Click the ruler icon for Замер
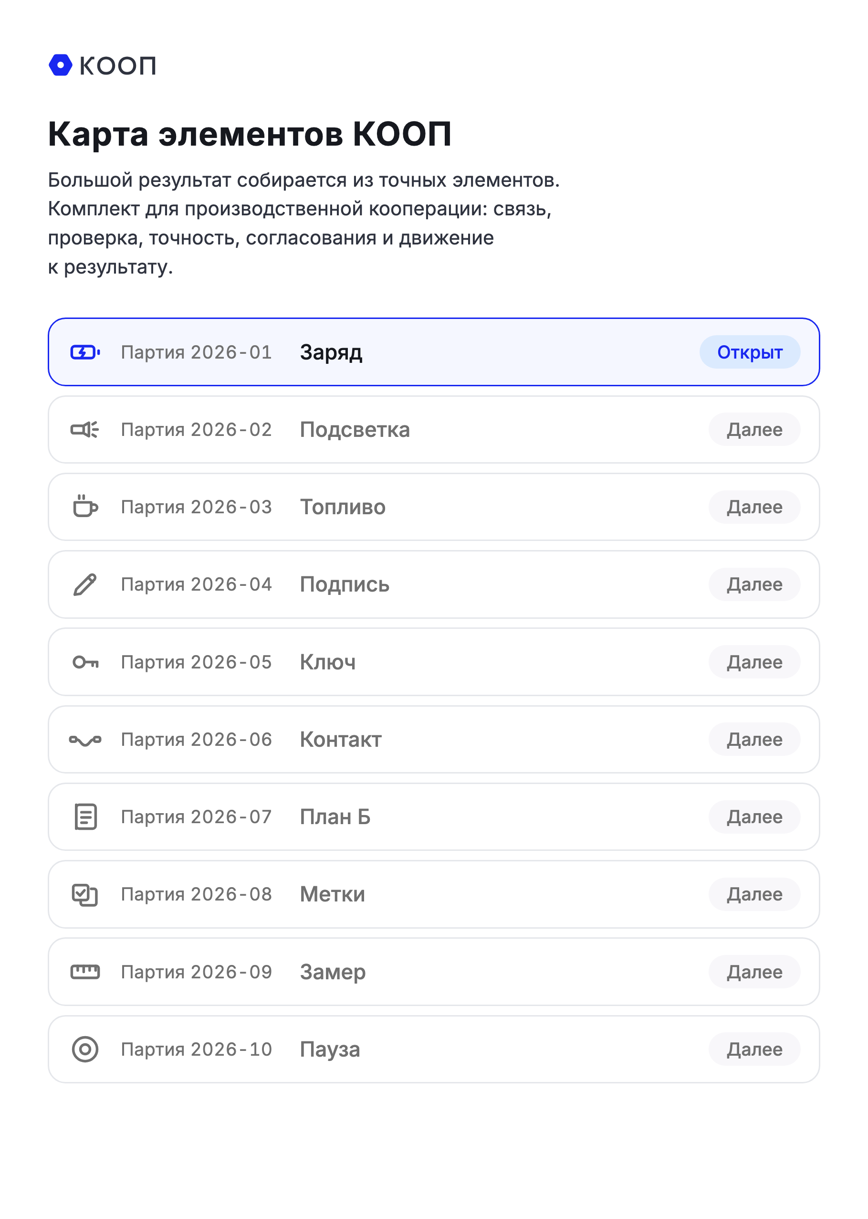 [85, 972]
